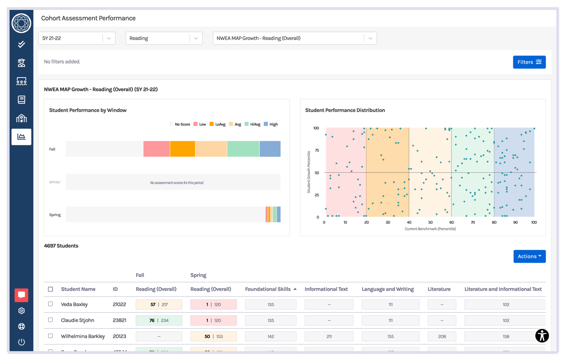Viewport: 569px width, 359px height.
Task: Check the box for Veda Baxley
Action: [51, 304]
